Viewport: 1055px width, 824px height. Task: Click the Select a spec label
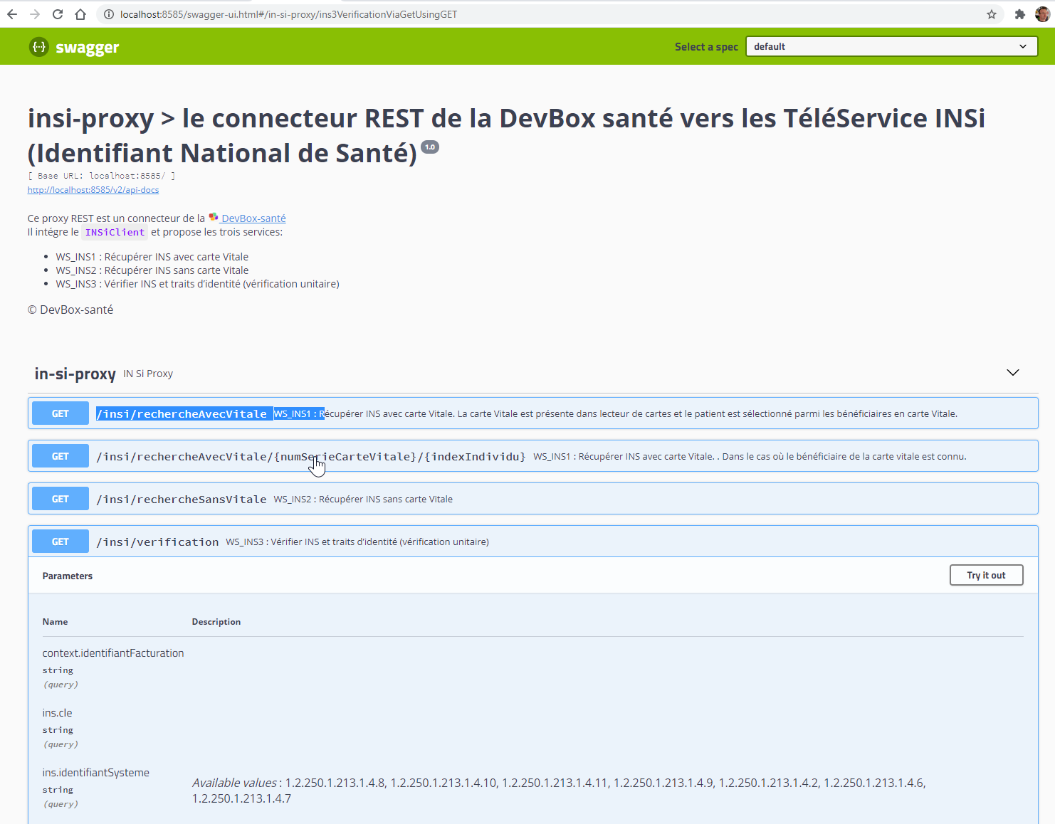point(706,47)
